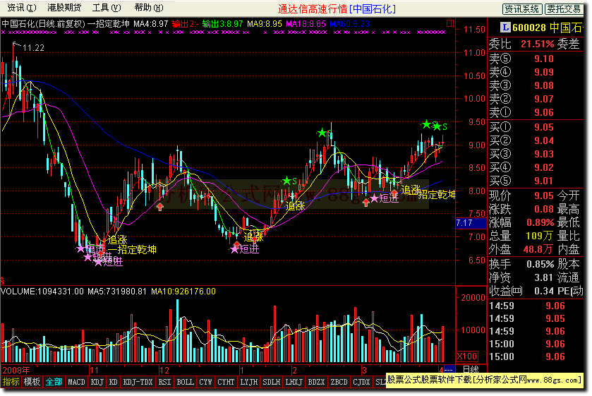
Task: Click the 资讯系统 button
Action: [x=522, y=9]
